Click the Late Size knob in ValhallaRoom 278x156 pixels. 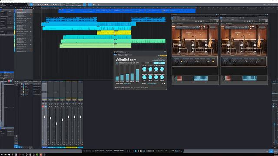coord(145,69)
